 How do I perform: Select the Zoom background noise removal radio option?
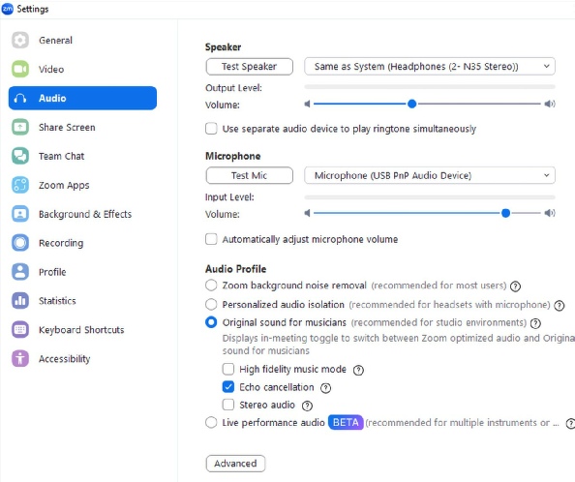click(211, 286)
